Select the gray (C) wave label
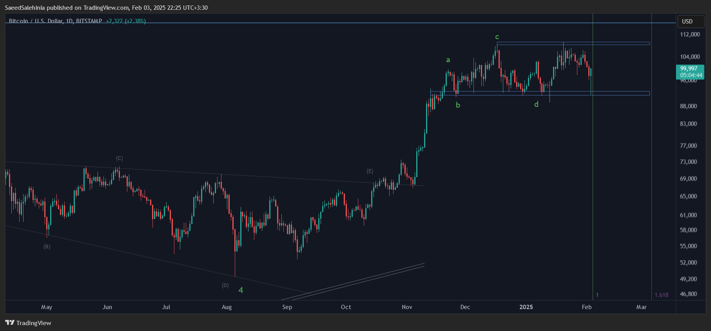This screenshot has width=711, height=331. click(119, 158)
